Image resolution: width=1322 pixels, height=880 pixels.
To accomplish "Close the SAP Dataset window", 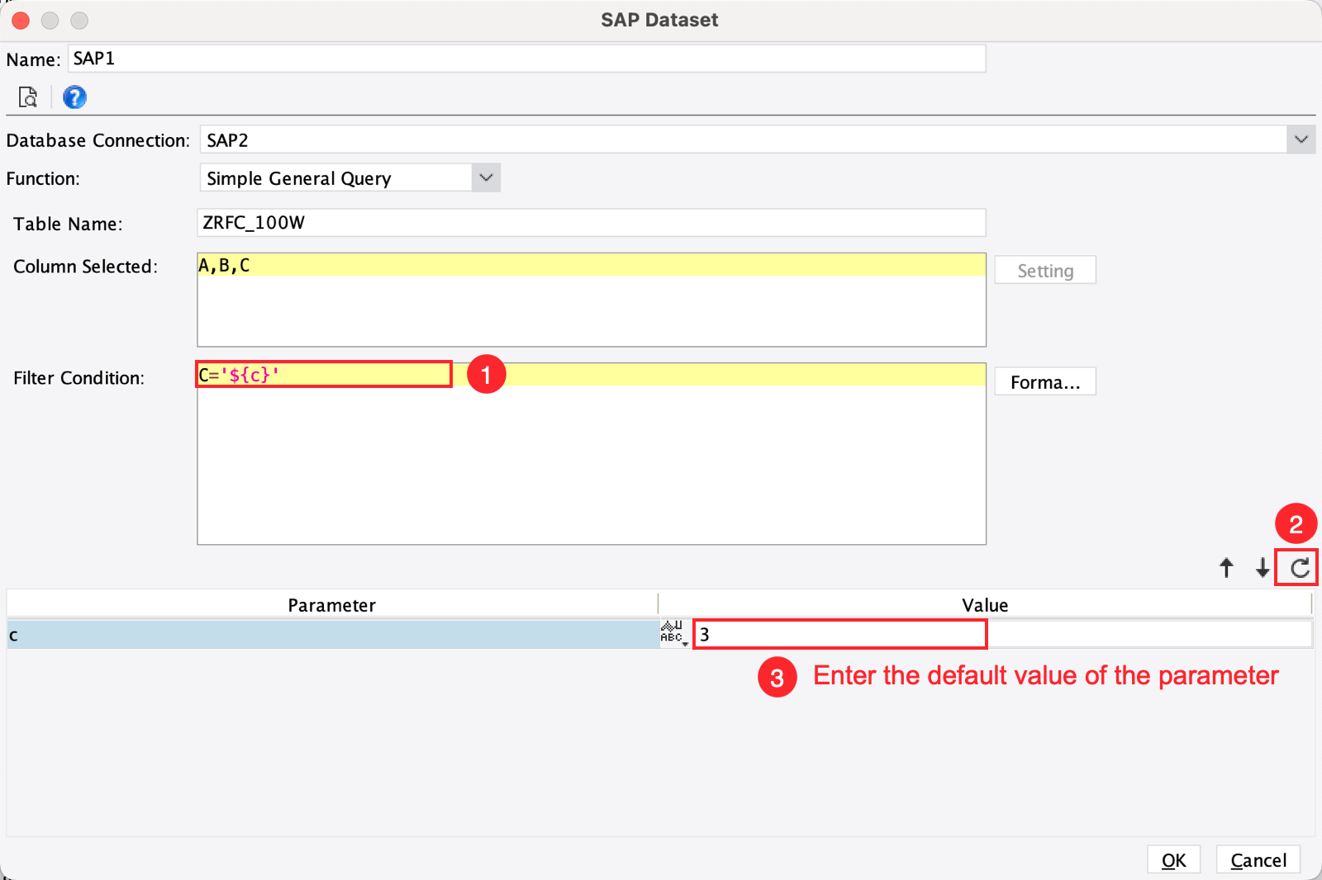I will tap(21, 21).
